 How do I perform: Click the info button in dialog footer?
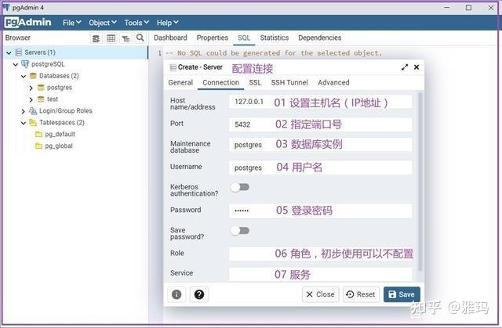176,294
